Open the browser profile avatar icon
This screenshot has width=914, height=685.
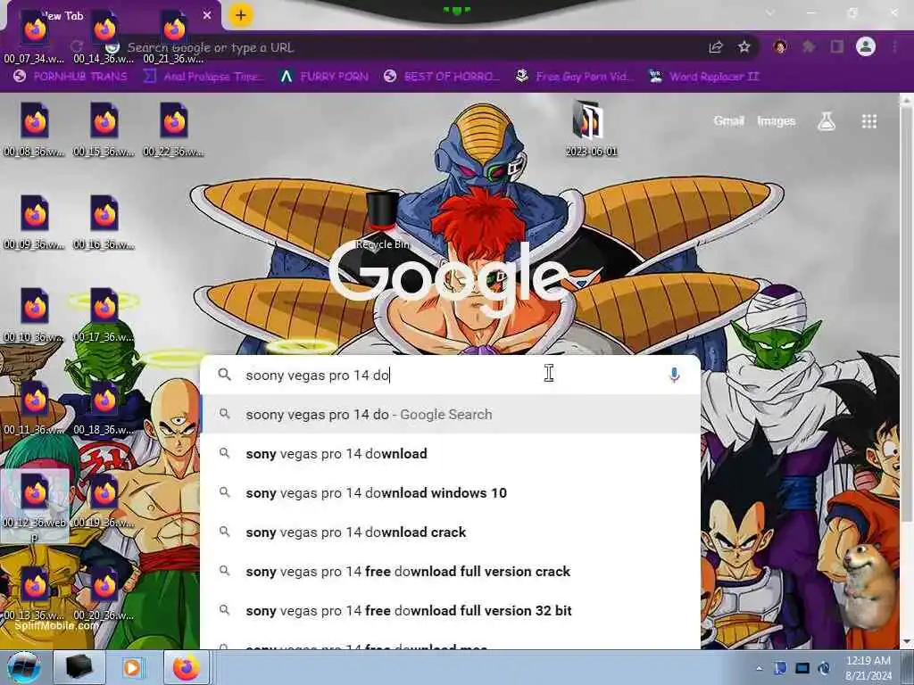point(866,46)
